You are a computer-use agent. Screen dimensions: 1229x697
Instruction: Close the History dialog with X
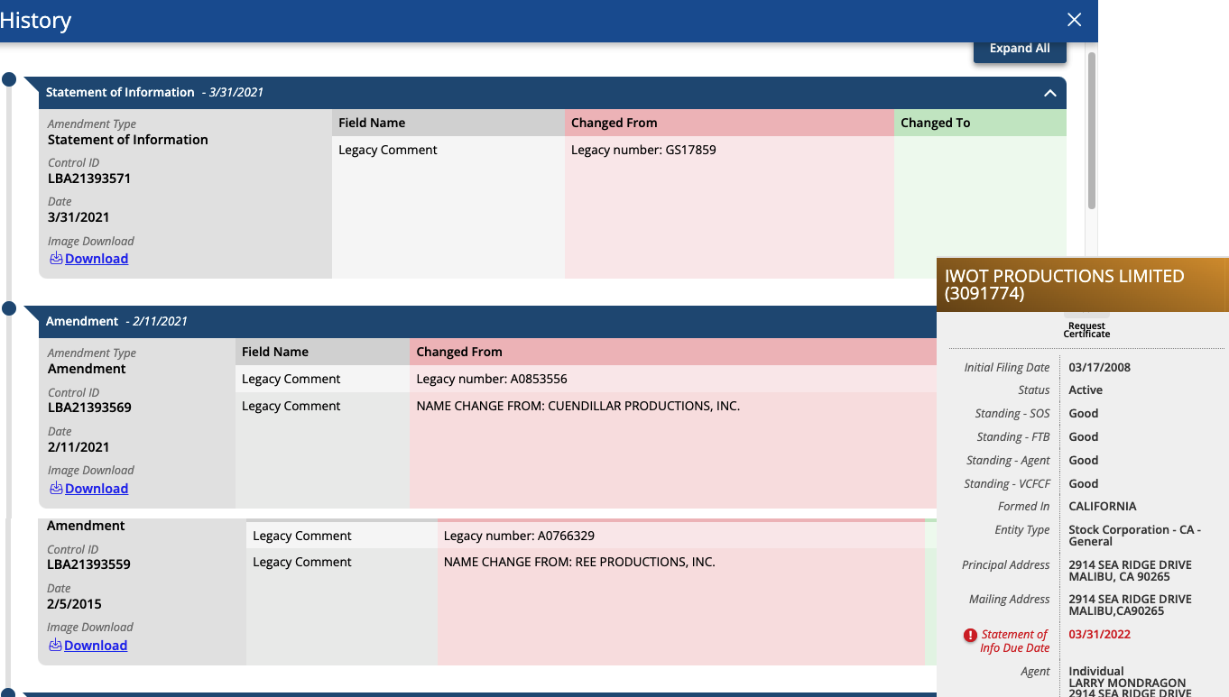tap(1074, 20)
